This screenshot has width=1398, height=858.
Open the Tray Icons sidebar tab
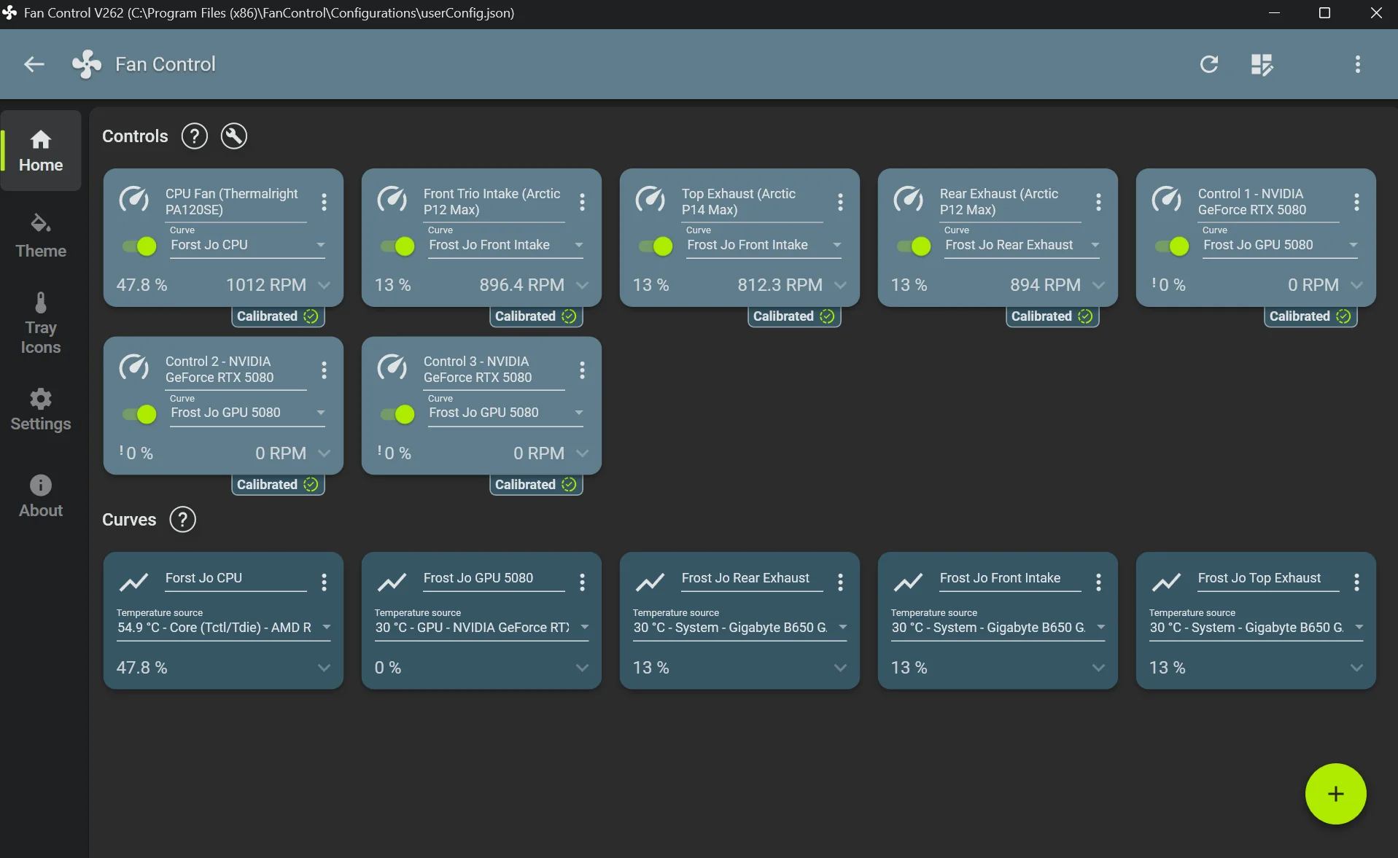41,324
